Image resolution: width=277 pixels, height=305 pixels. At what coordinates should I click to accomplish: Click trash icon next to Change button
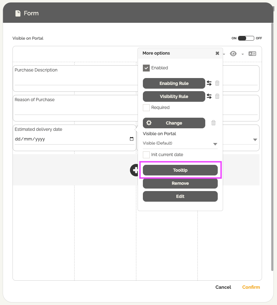213,123
